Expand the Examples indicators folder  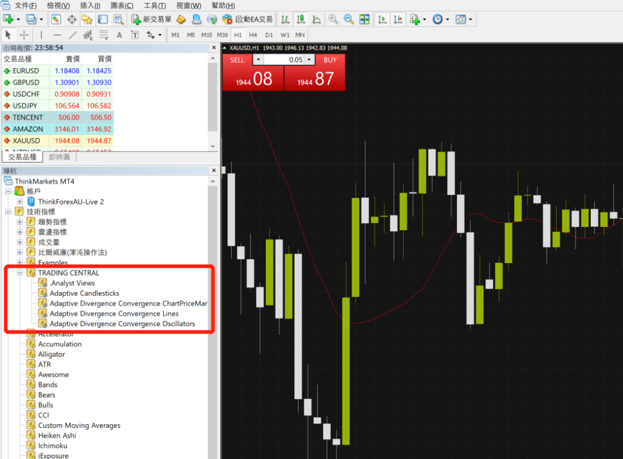pyautogui.click(x=21, y=262)
